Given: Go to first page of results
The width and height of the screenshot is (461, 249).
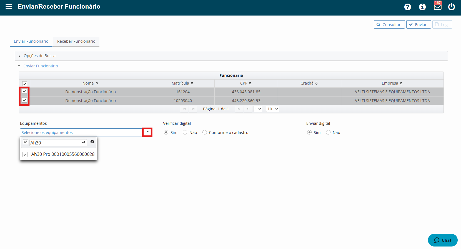Looking at the screenshot, I should pos(184,109).
